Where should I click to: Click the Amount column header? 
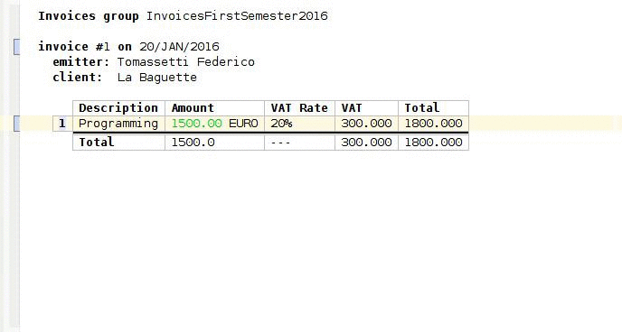[214, 108]
